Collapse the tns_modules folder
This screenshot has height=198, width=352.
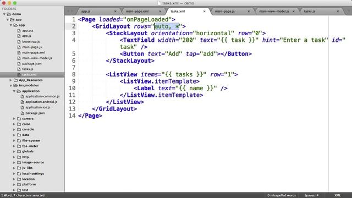(10, 86)
